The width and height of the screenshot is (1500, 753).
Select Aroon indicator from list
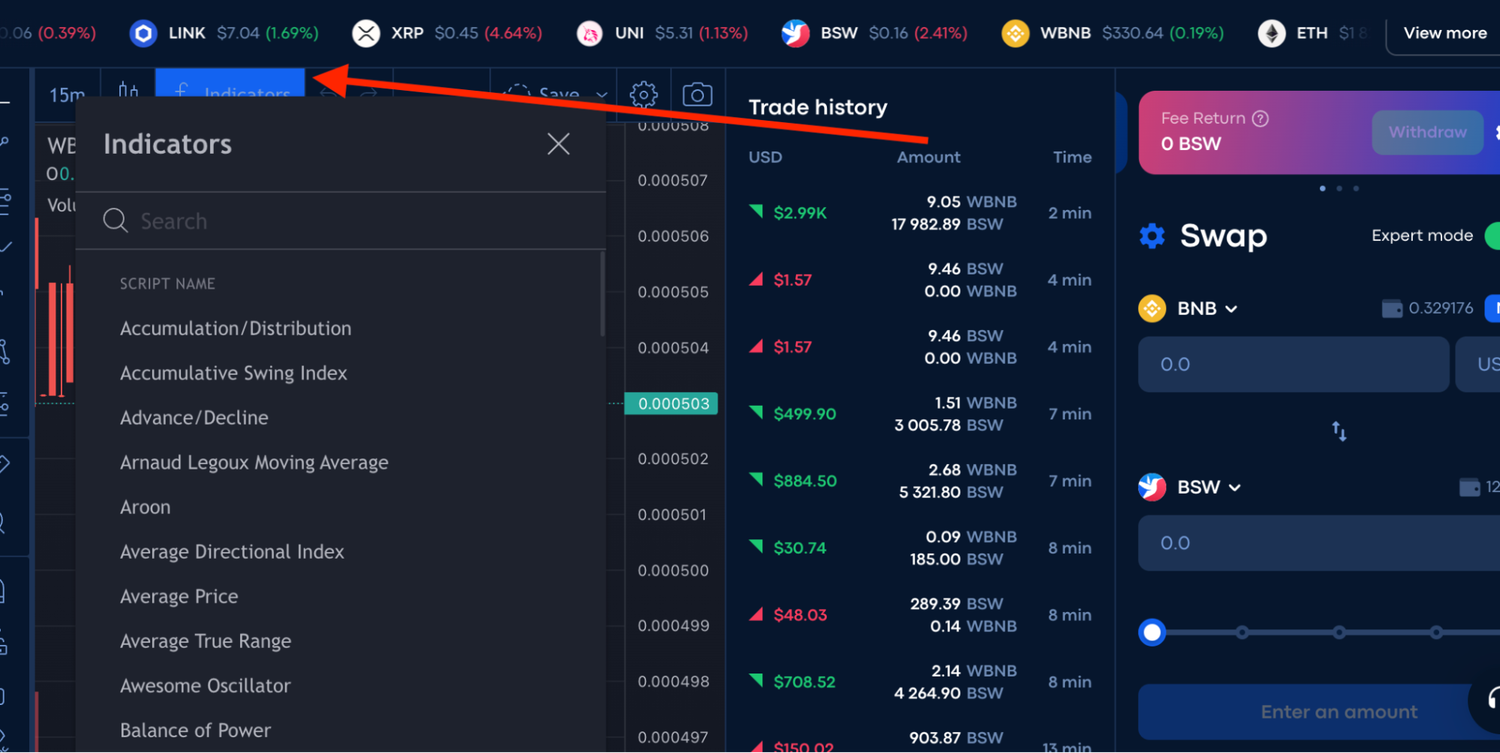point(146,507)
